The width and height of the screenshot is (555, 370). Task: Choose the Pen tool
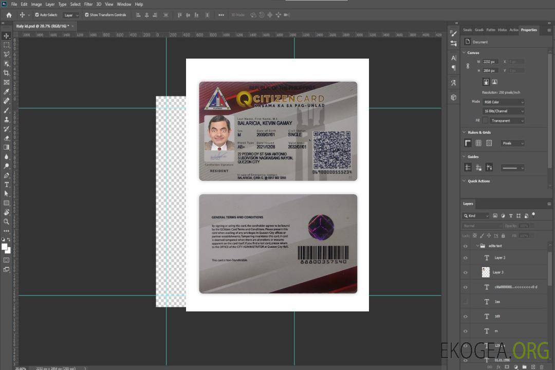(6, 175)
